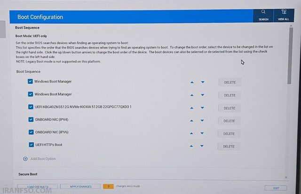This screenshot has height=194, width=301.
Task: Click the scrollbar up arrow
Action: (291, 25)
